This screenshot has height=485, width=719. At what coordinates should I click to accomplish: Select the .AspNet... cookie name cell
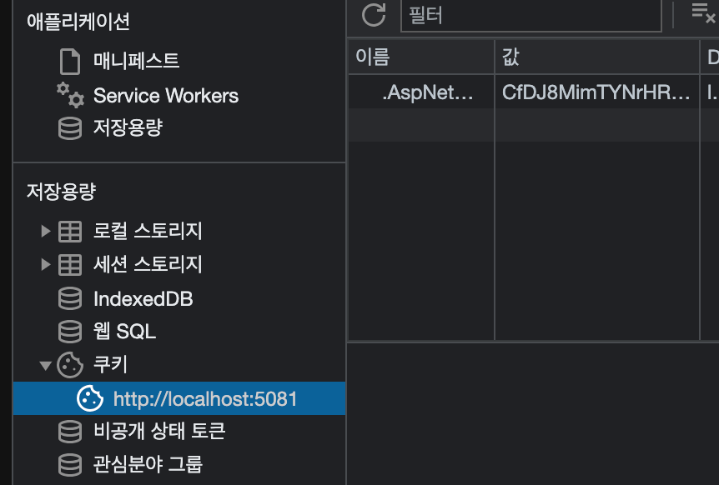pyautogui.click(x=421, y=92)
